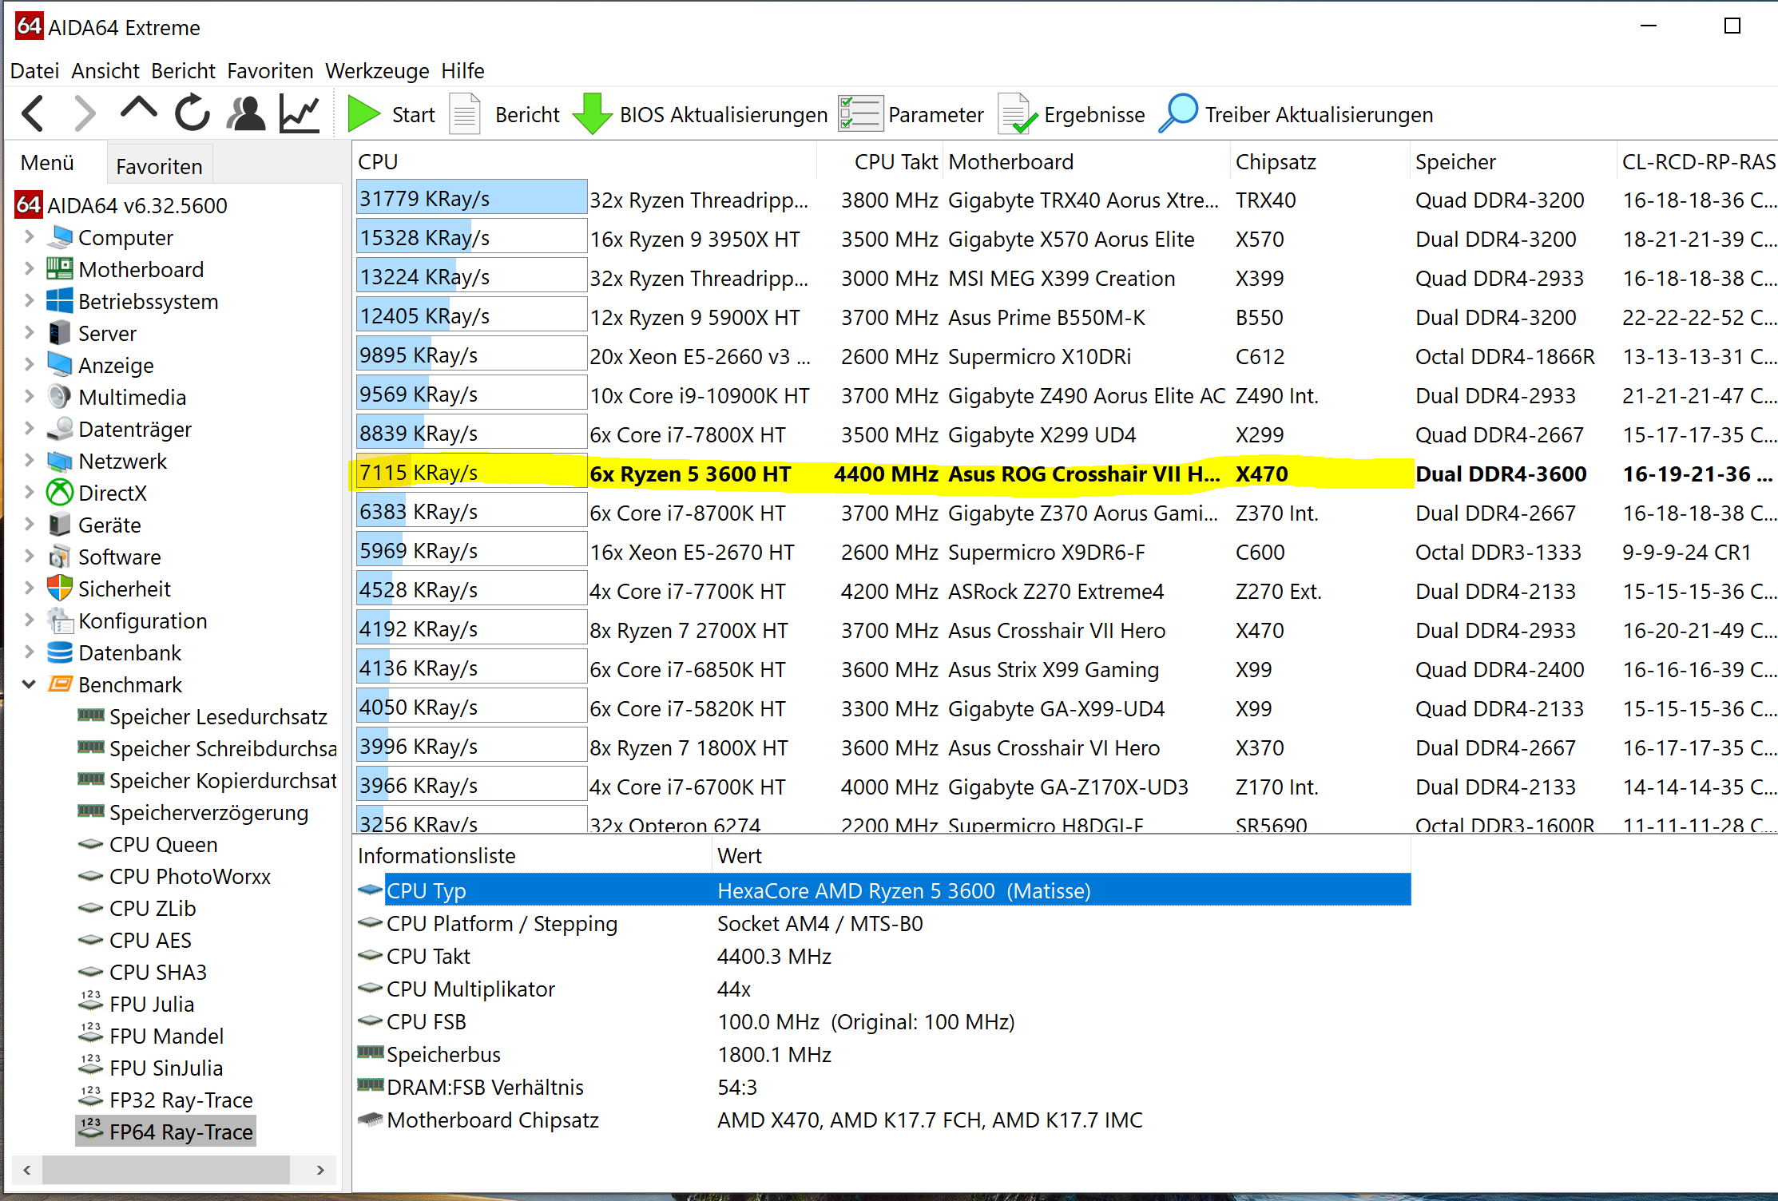Expand the Betriebssystem tree node
This screenshot has width=1778, height=1201.
29,300
